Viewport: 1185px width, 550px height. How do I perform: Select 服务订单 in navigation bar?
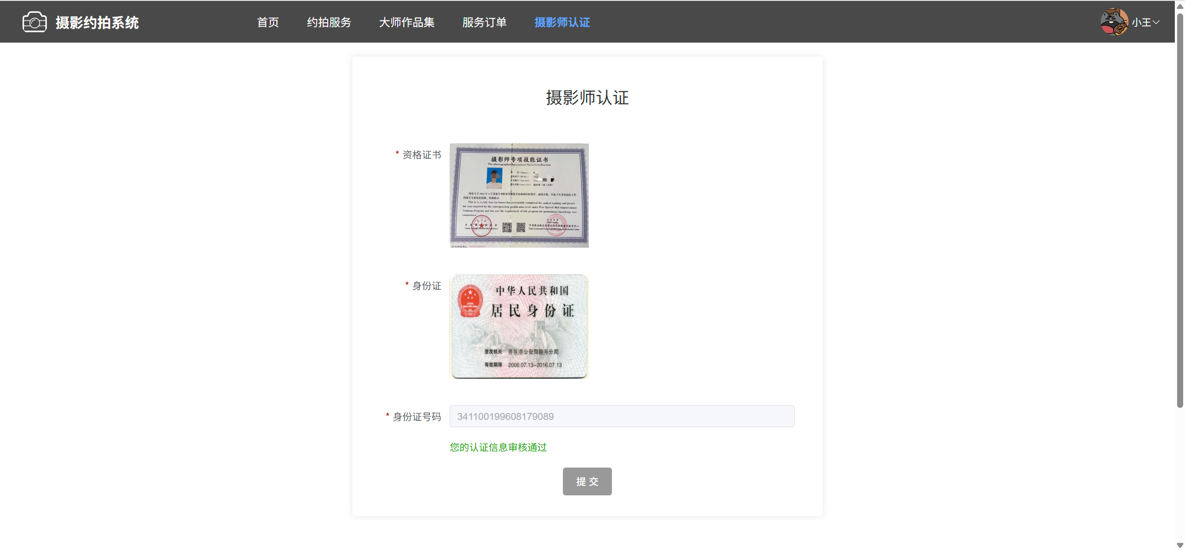[x=484, y=22]
